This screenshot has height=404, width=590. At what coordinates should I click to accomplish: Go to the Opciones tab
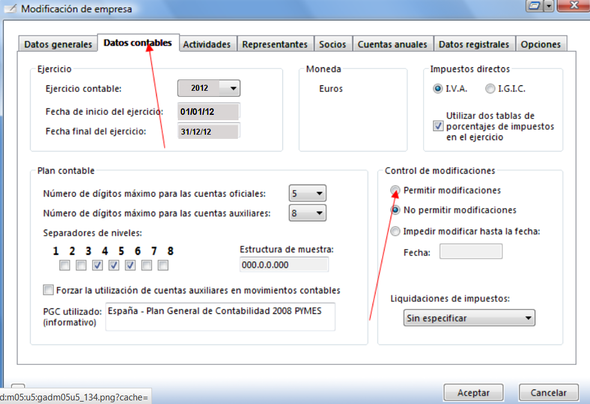[x=541, y=44]
